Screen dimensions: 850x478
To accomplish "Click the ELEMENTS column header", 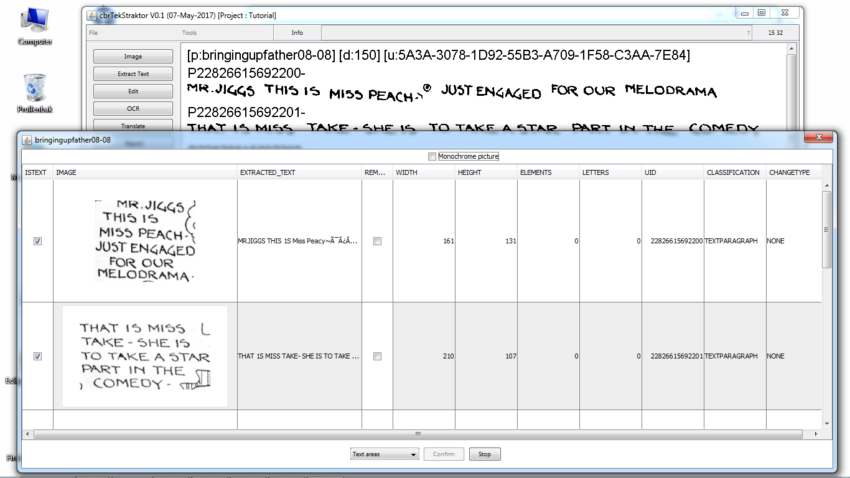I will (548, 172).
